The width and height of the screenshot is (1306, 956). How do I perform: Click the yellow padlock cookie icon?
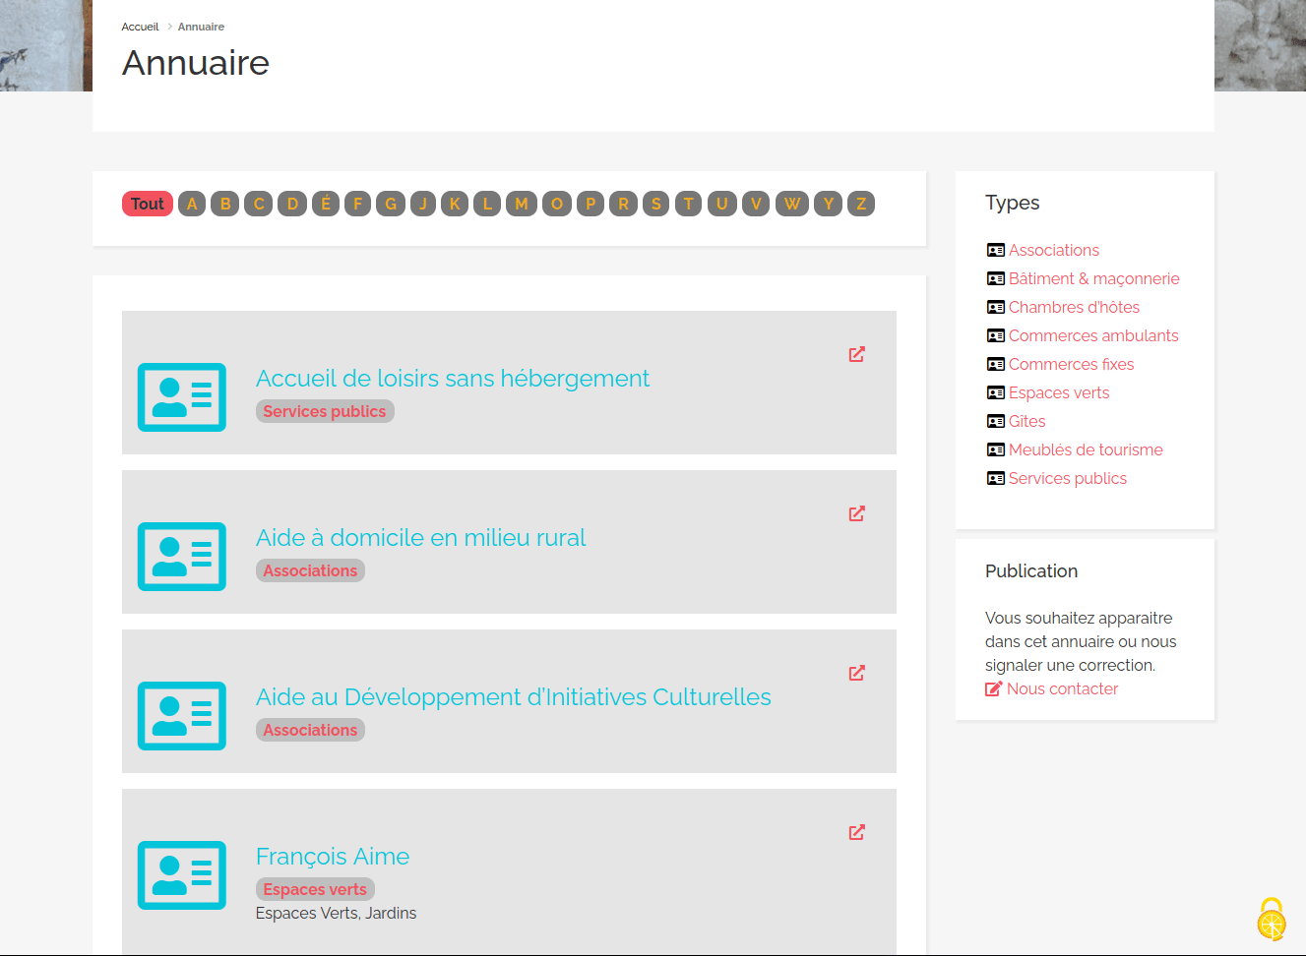[x=1271, y=921]
